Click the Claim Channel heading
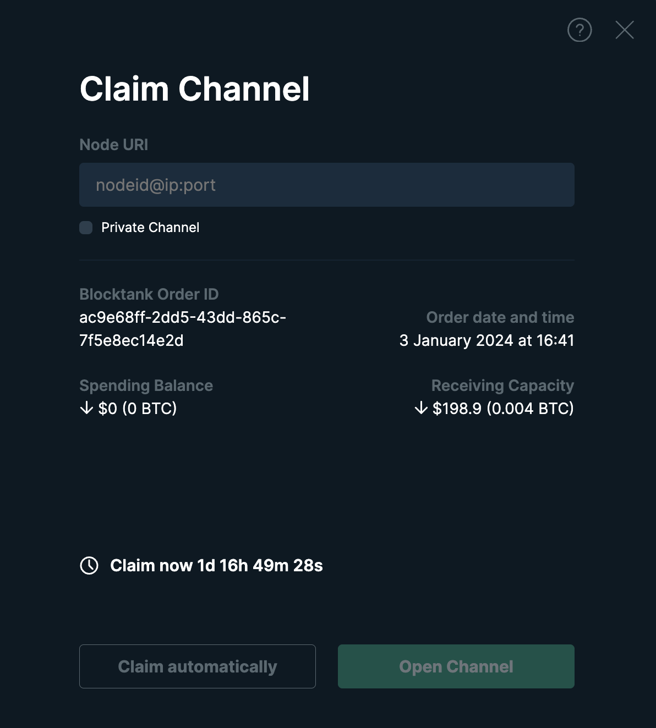 point(195,89)
